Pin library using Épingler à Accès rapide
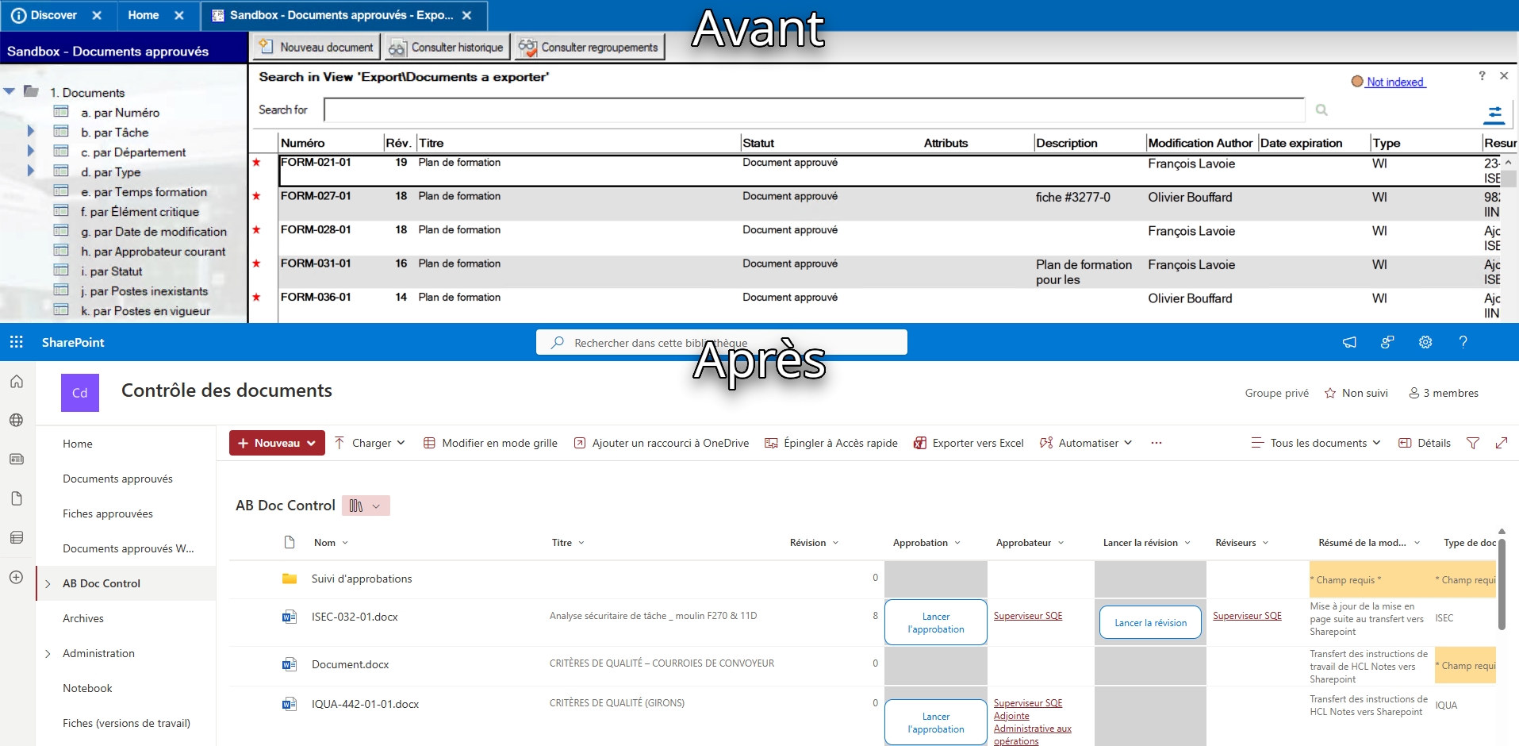This screenshot has width=1519, height=746. point(830,443)
